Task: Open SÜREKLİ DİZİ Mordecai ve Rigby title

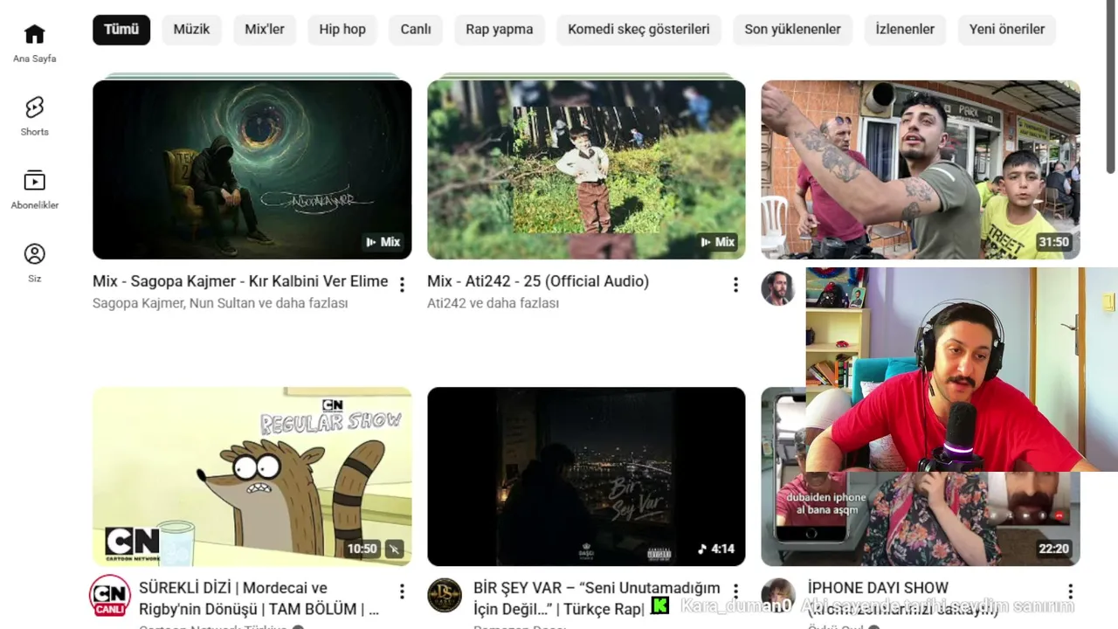Action: pos(259,598)
